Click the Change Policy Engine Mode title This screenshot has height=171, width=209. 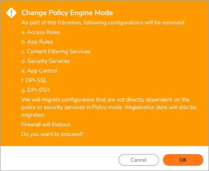pyautogui.click(x=67, y=13)
